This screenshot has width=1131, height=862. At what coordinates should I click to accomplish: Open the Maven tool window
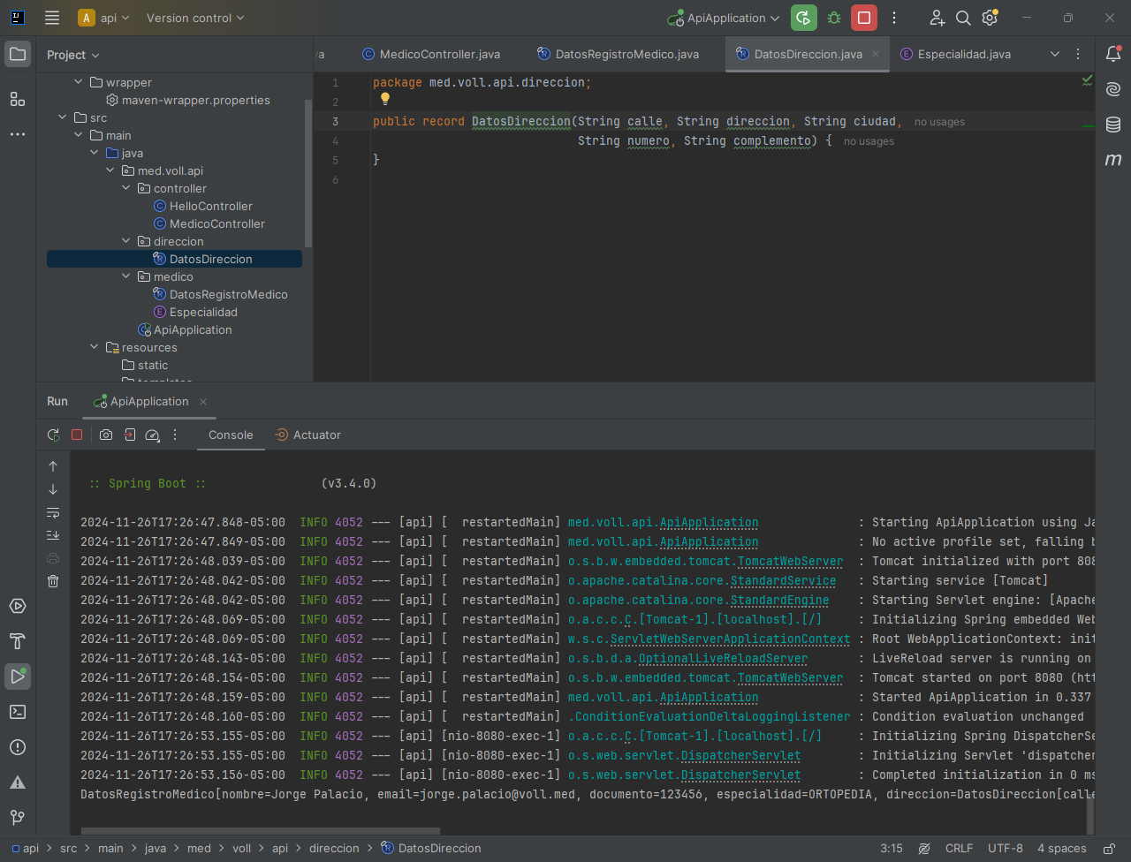pyautogui.click(x=1113, y=160)
